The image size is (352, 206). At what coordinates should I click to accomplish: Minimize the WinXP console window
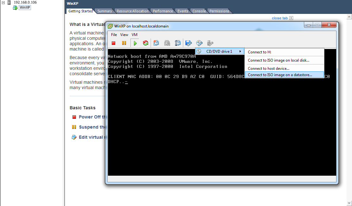(308, 25)
